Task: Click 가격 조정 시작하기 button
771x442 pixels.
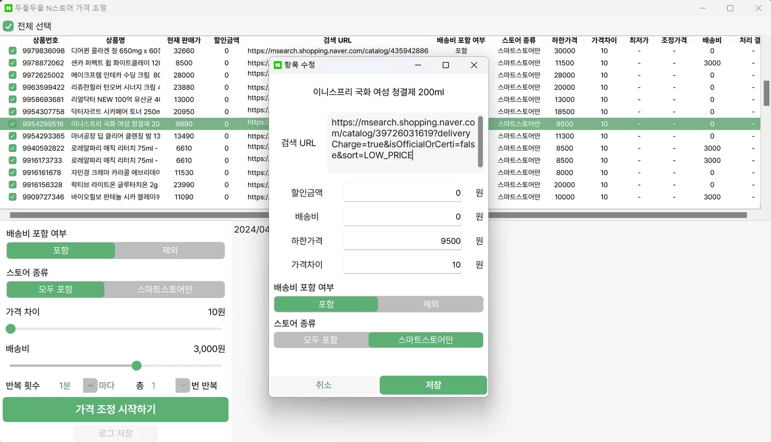Action: pos(115,410)
